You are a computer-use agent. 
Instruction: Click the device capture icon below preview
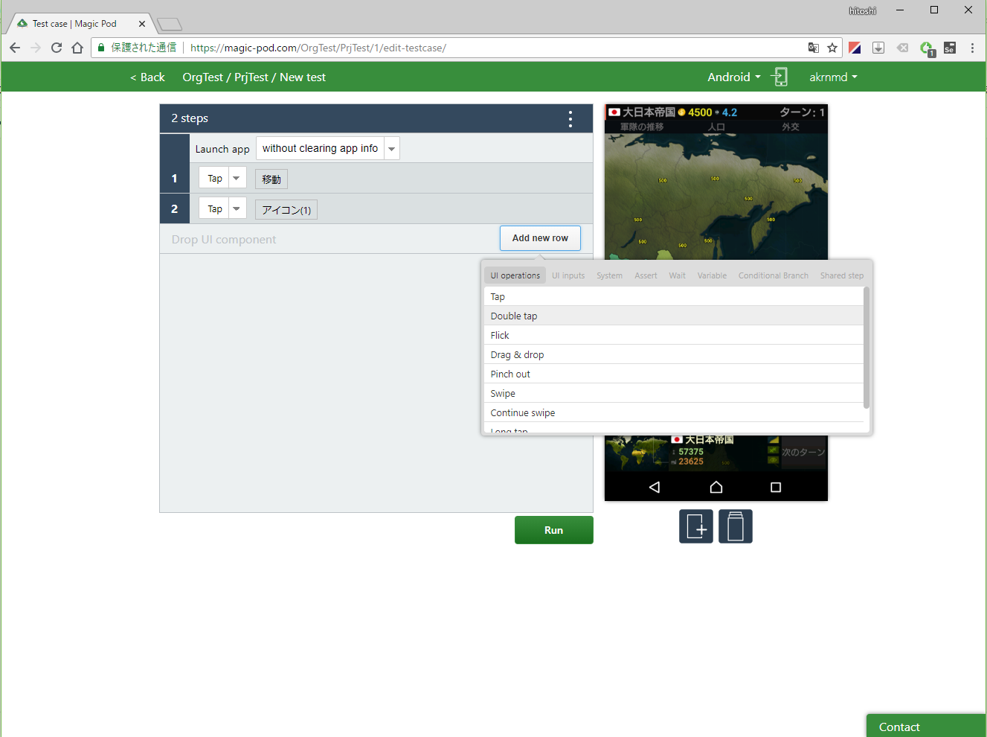pyautogui.click(x=736, y=526)
